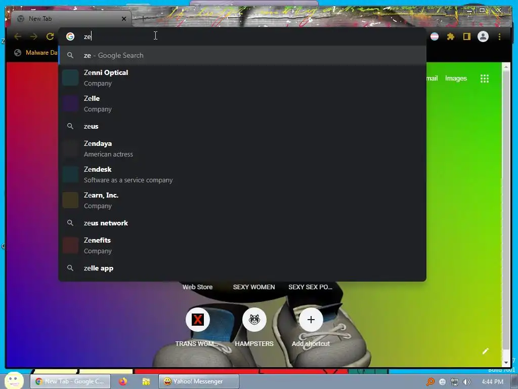Select the New Tab browser tab
518x389 pixels.
71,19
